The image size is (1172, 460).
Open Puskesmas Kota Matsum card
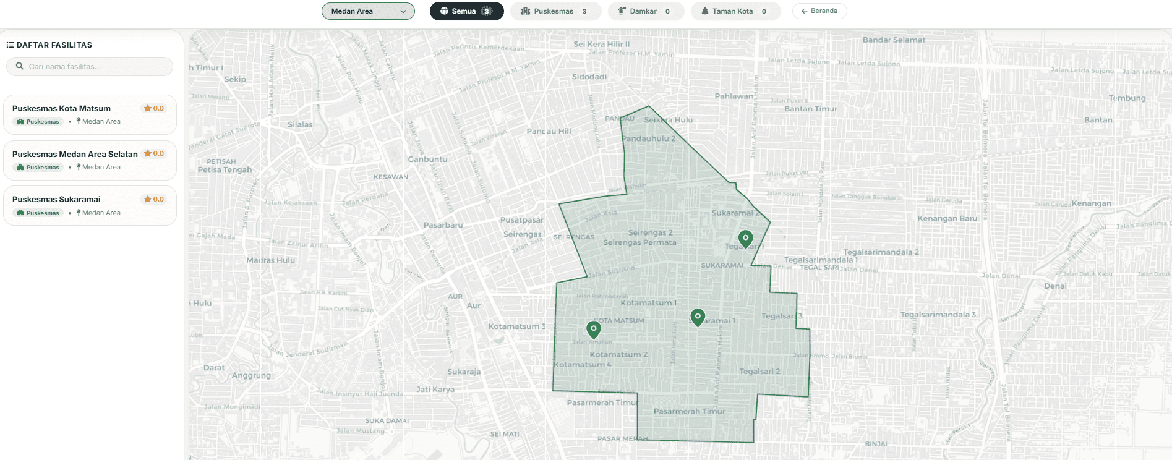(x=90, y=114)
